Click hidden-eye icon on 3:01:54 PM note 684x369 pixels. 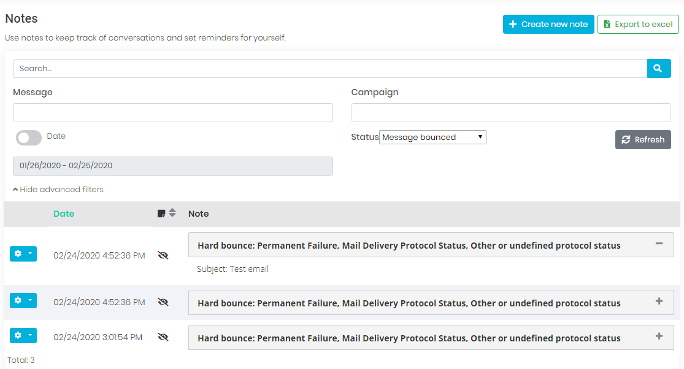[x=163, y=337]
